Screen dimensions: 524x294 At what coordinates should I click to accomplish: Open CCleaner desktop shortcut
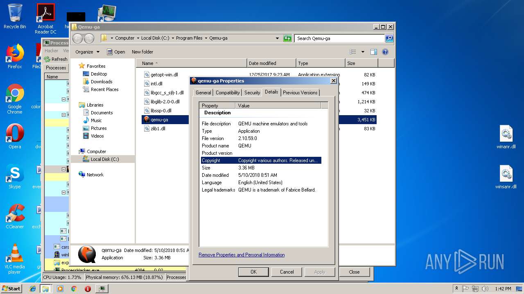(15, 216)
